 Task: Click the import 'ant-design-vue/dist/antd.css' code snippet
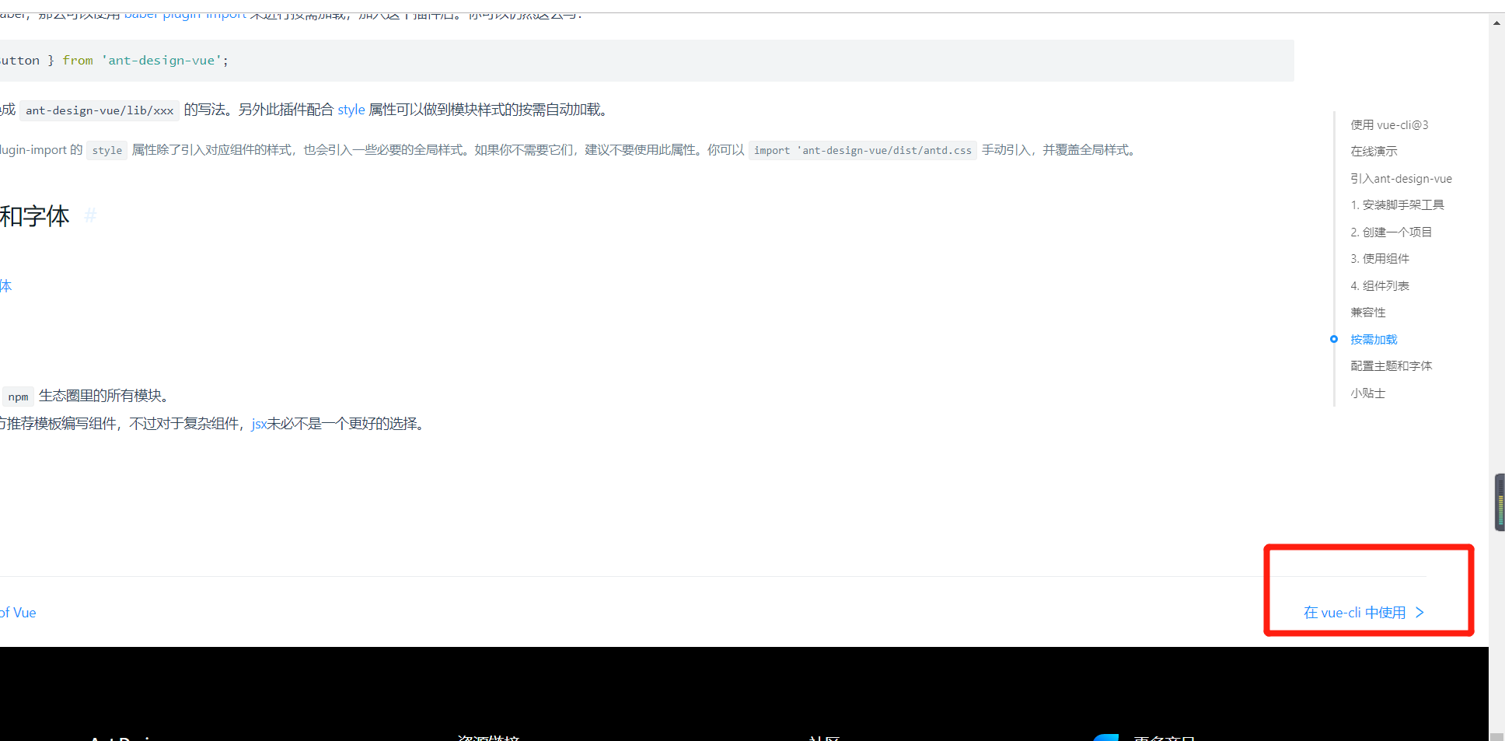click(x=863, y=150)
